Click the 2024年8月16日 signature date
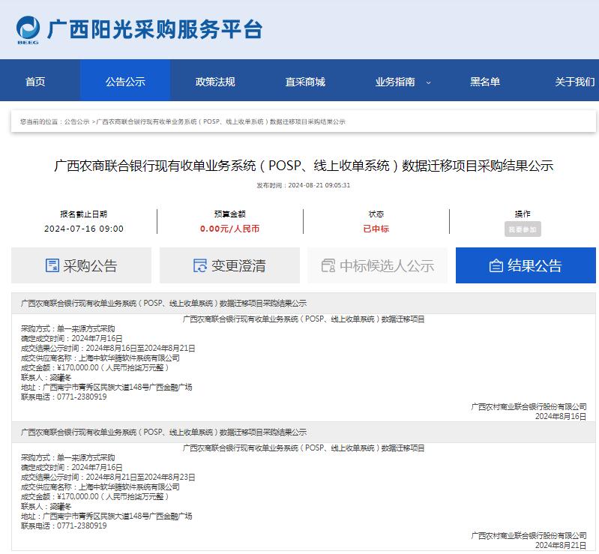This screenshot has width=599, height=554. 561,417
